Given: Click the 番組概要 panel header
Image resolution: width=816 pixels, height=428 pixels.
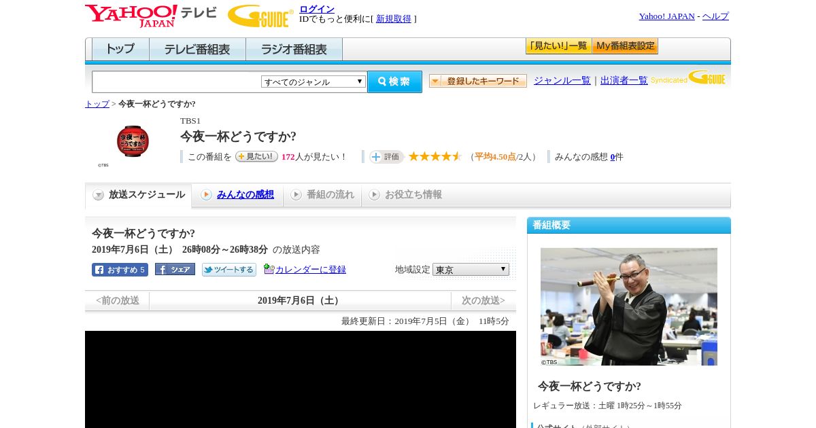Looking at the screenshot, I should (629, 225).
